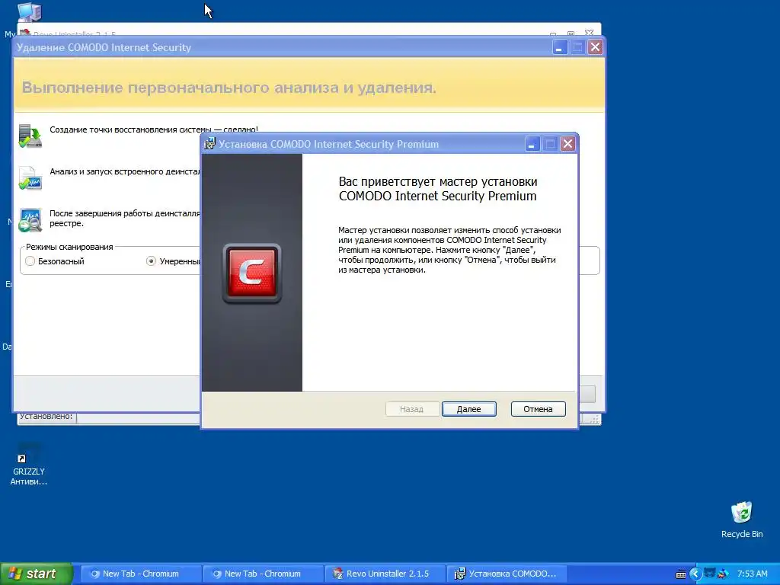Switch to second New Tab - Chromium taskbar item
780x585 pixels.
point(263,574)
